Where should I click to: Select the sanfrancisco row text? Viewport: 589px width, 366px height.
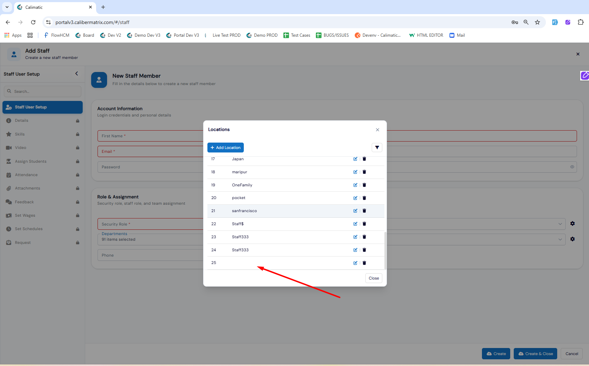pos(245,211)
